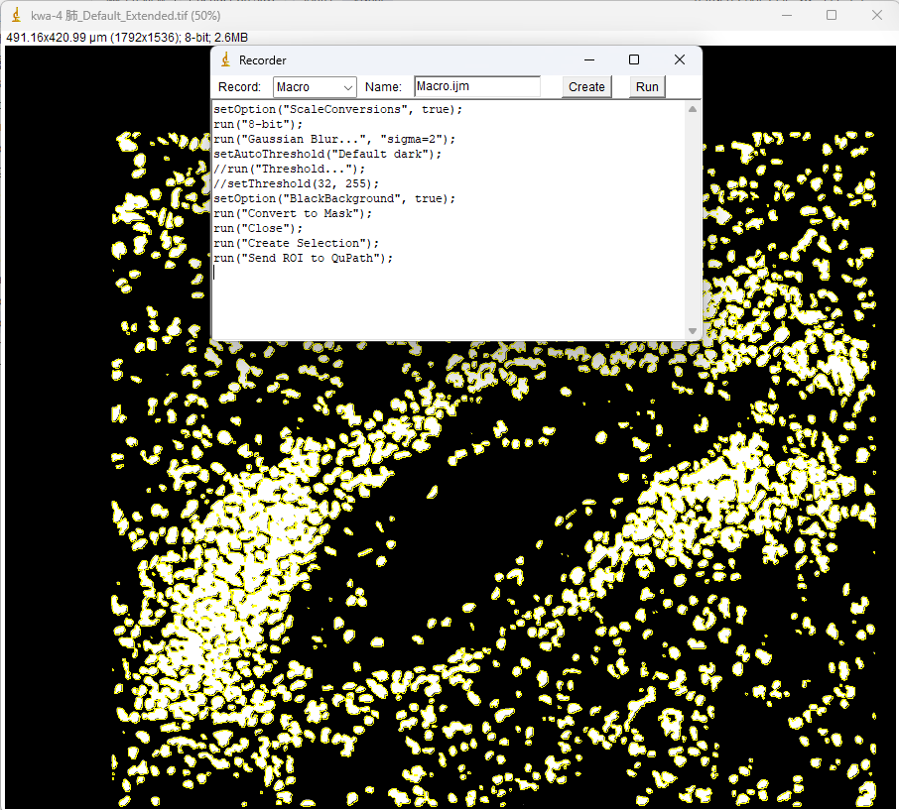Close the Recorder window
The image size is (899, 810).
point(680,59)
